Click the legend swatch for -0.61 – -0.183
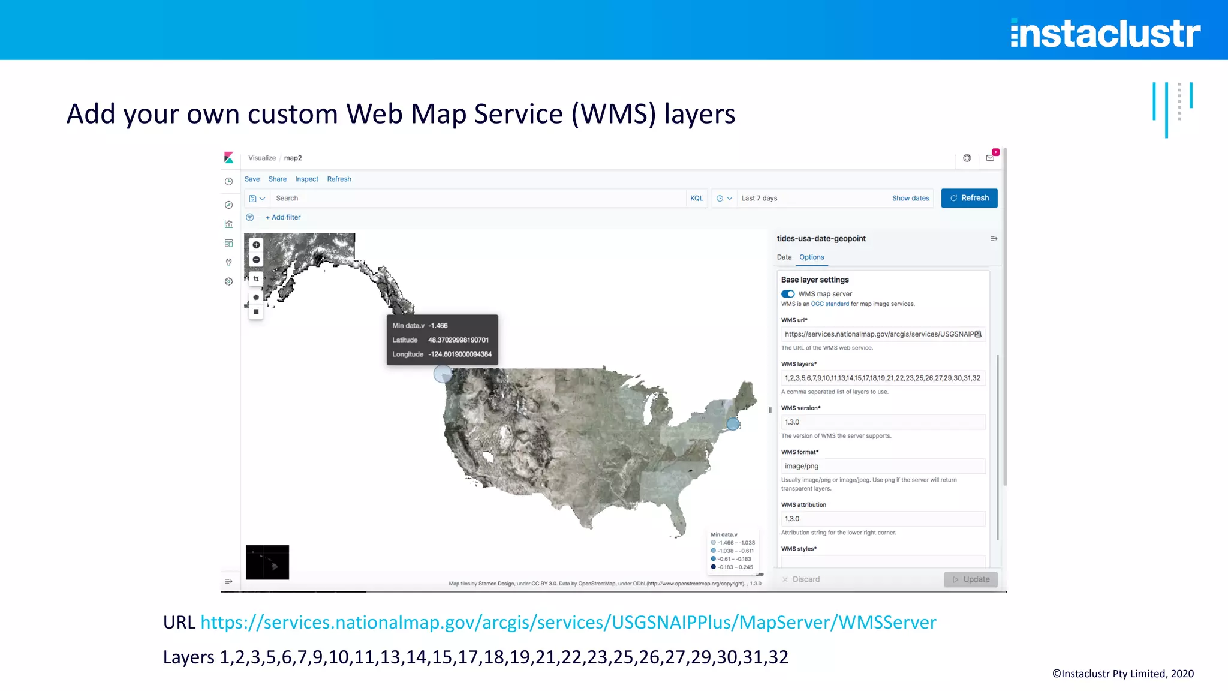Screen dimensions: 1228x691 (x=713, y=559)
